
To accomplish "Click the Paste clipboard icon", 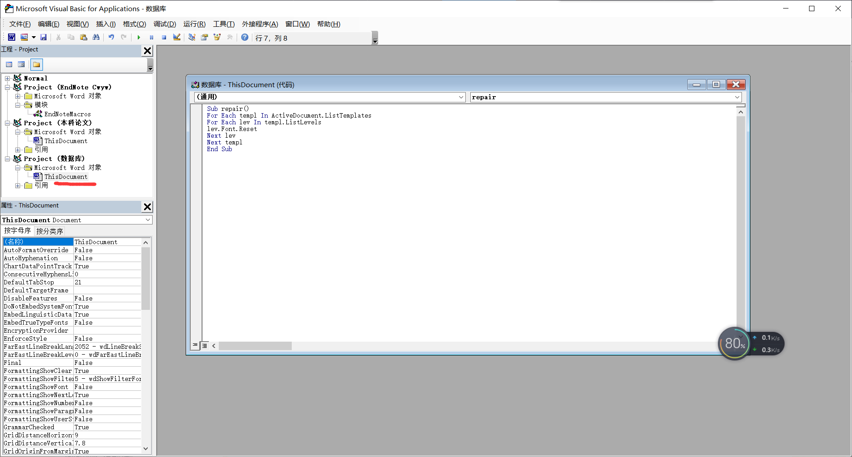I will (x=83, y=37).
